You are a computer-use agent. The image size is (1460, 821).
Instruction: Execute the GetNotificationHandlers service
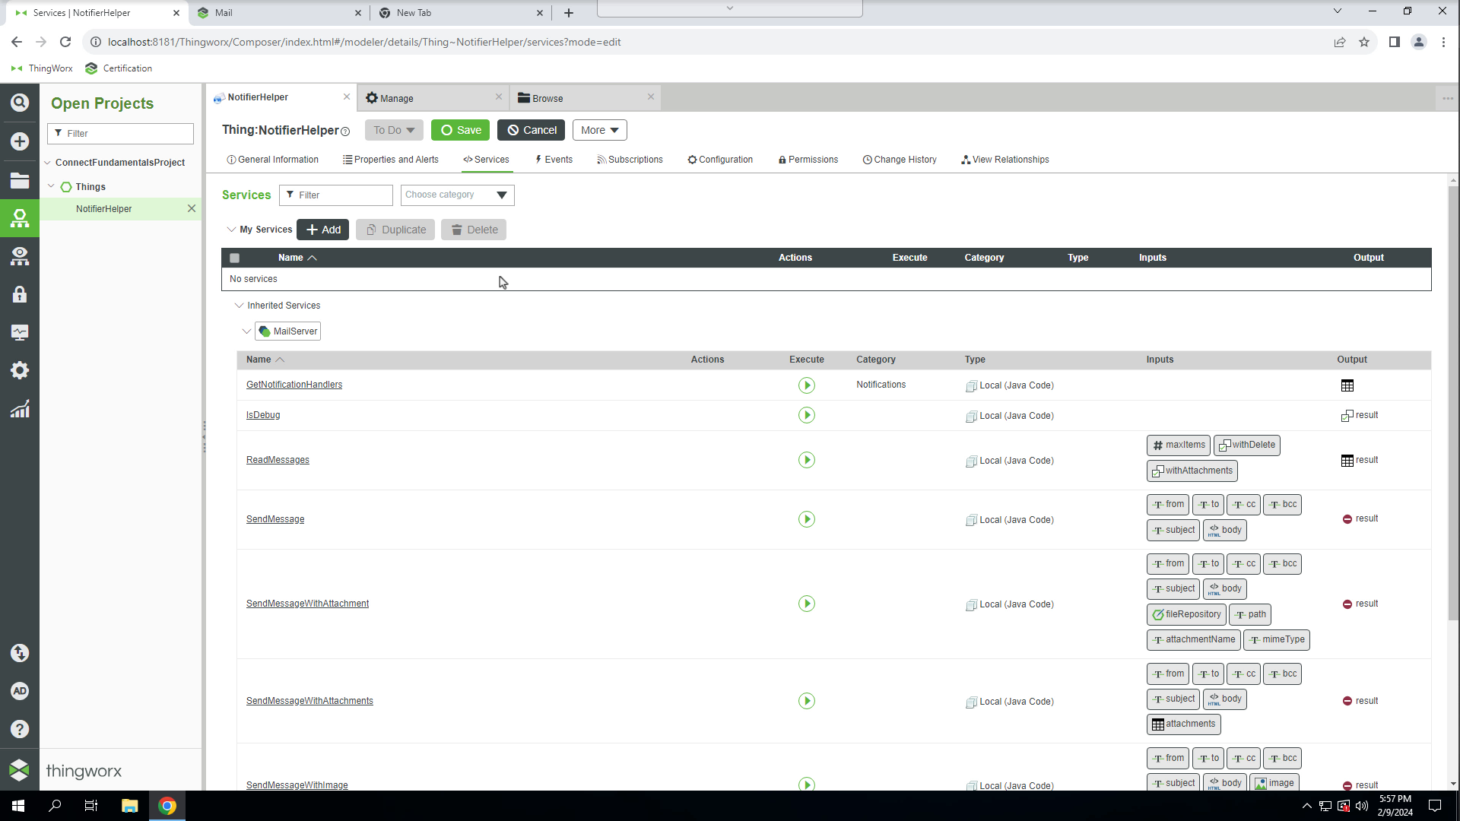(x=807, y=385)
